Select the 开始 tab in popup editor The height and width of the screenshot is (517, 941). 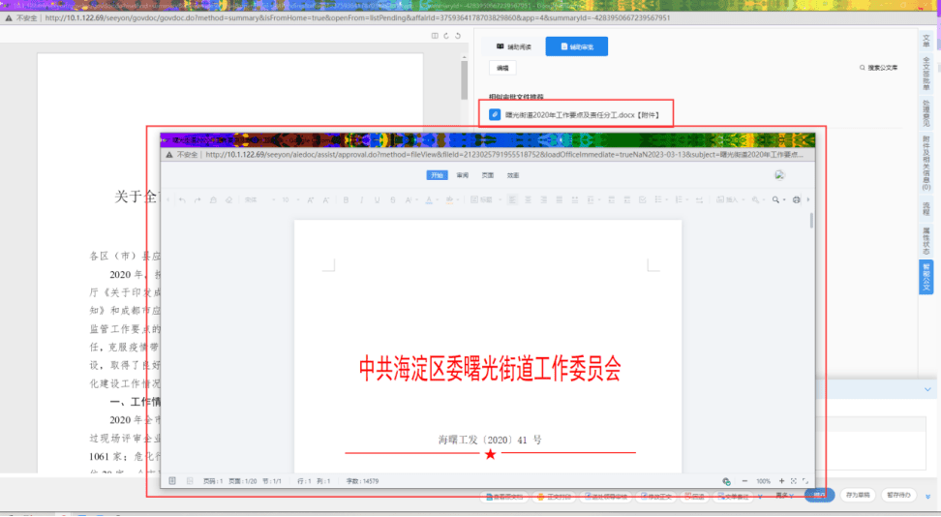click(x=437, y=175)
